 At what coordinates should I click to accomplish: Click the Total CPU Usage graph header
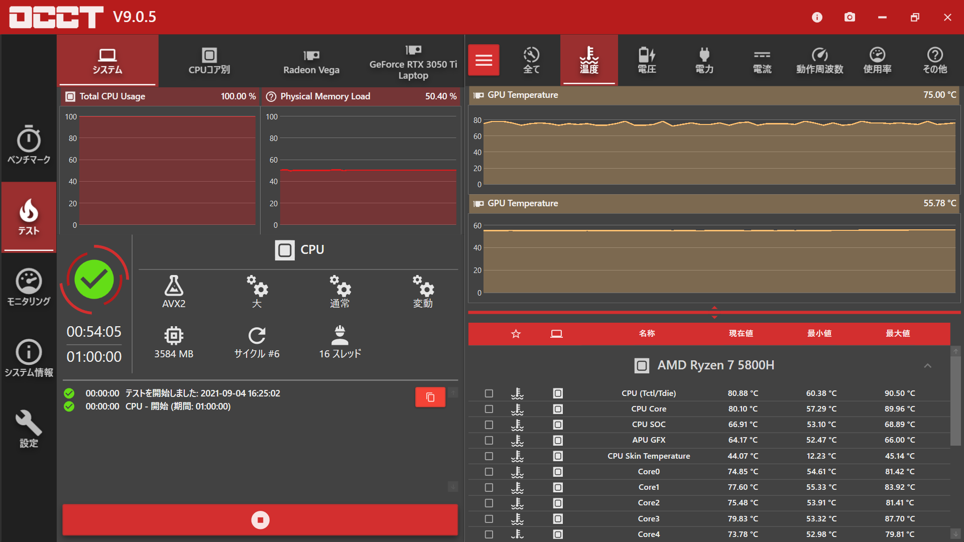tap(160, 96)
